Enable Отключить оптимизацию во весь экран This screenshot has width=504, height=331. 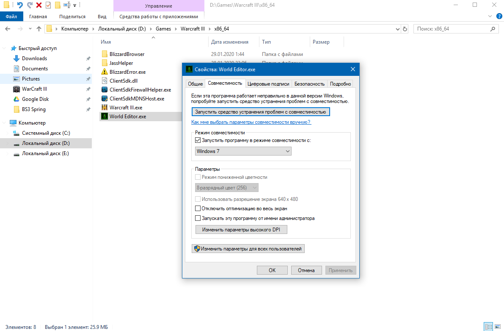click(x=198, y=209)
